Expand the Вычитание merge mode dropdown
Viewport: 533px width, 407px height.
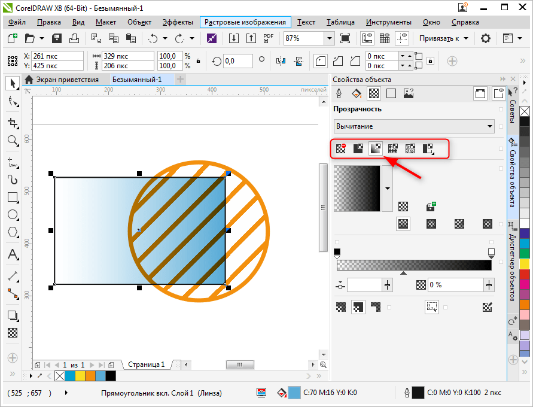(490, 126)
